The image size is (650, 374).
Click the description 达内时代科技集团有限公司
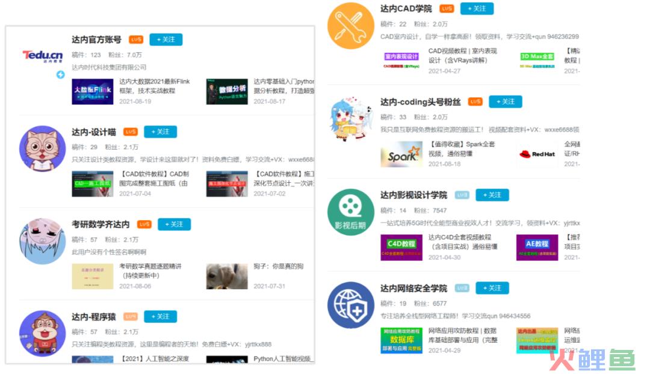[x=109, y=67]
